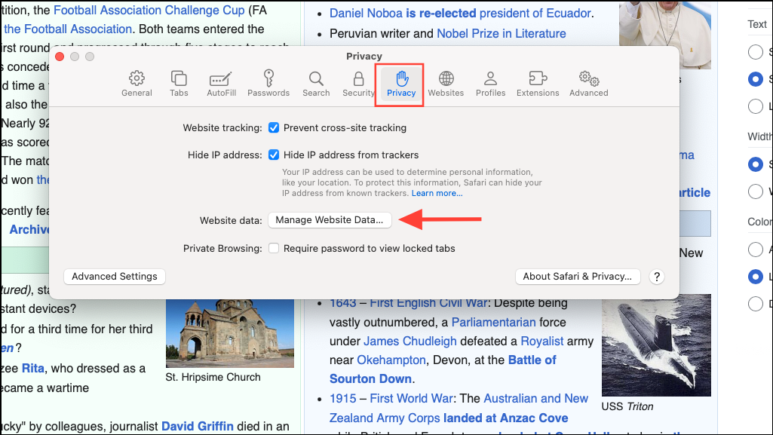Click the help question mark button
The width and height of the screenshot is (773, 435).
[x=656, y=277]
